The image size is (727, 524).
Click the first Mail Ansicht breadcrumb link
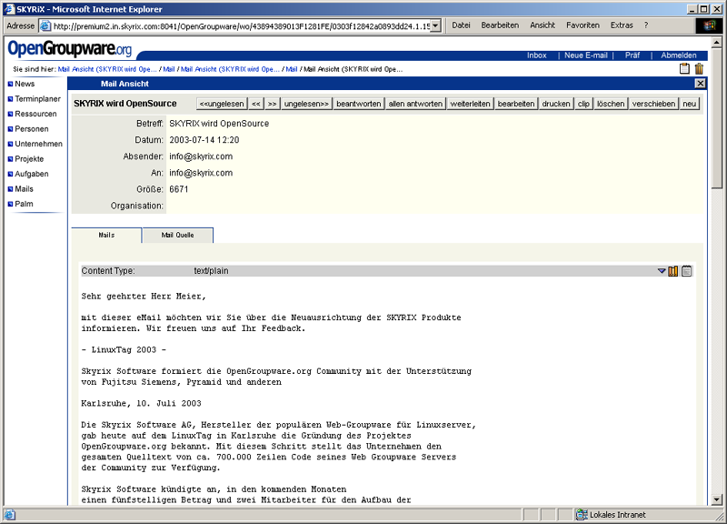coord(107,69)
